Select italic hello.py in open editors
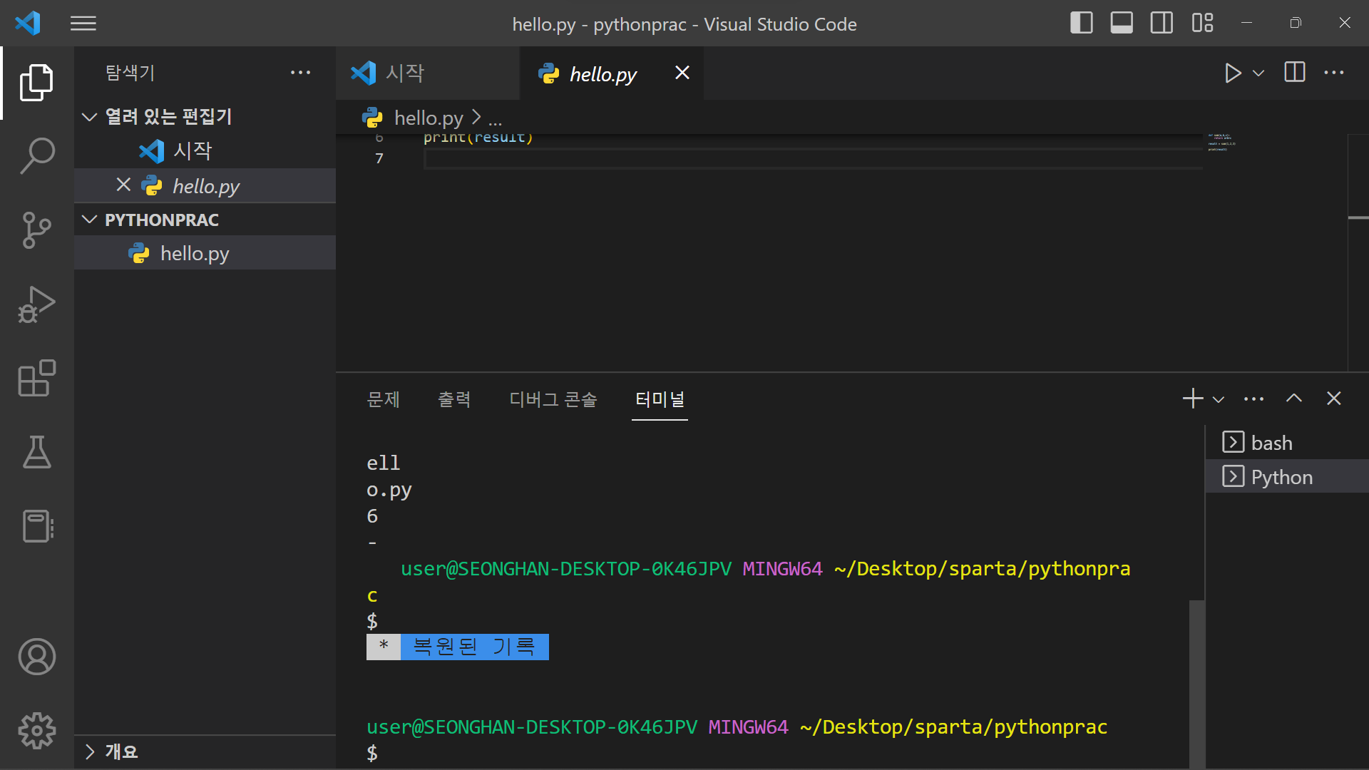This screenshot has width=1369, height=770. coord(206,186)
